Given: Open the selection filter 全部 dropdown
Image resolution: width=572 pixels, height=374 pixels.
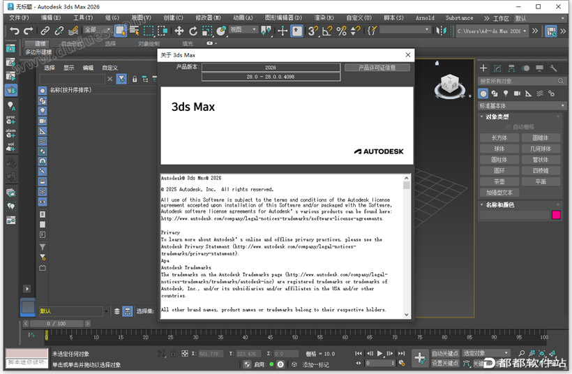Looking at the screenshot, I should tap(98, 30).
